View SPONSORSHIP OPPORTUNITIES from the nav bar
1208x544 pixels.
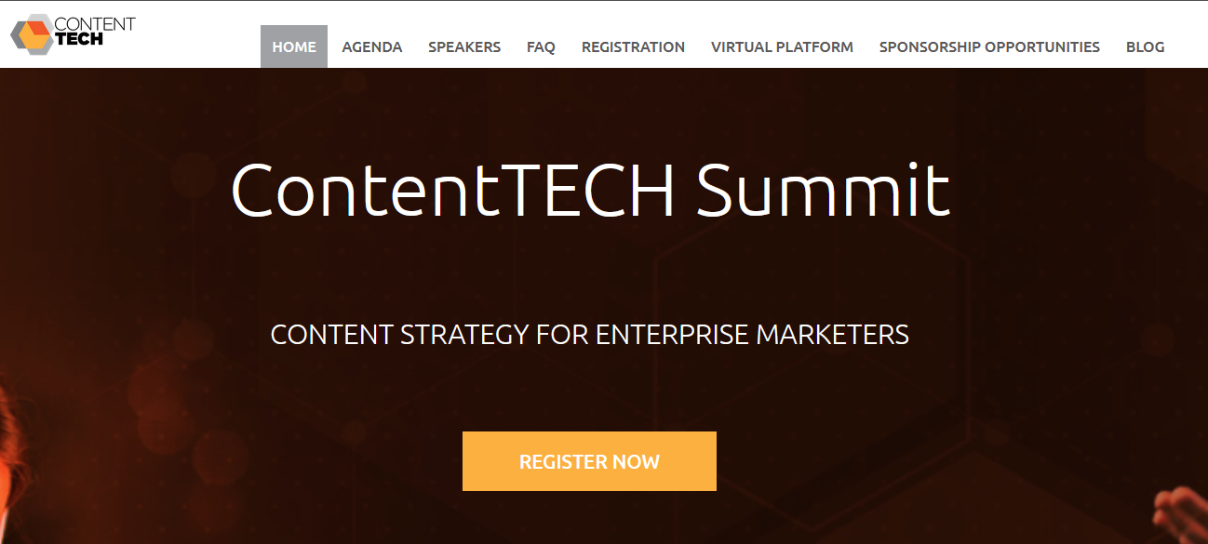click(989, 46)
